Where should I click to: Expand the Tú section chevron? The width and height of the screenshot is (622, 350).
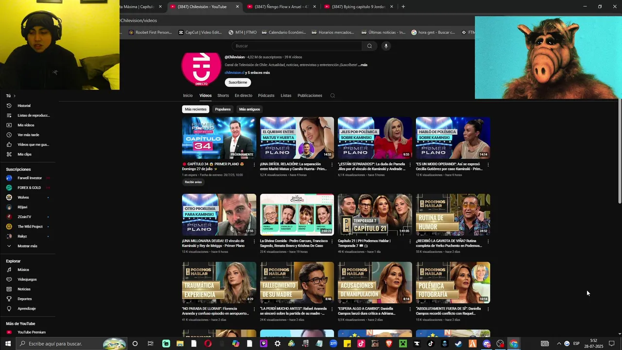coord(14,96)
